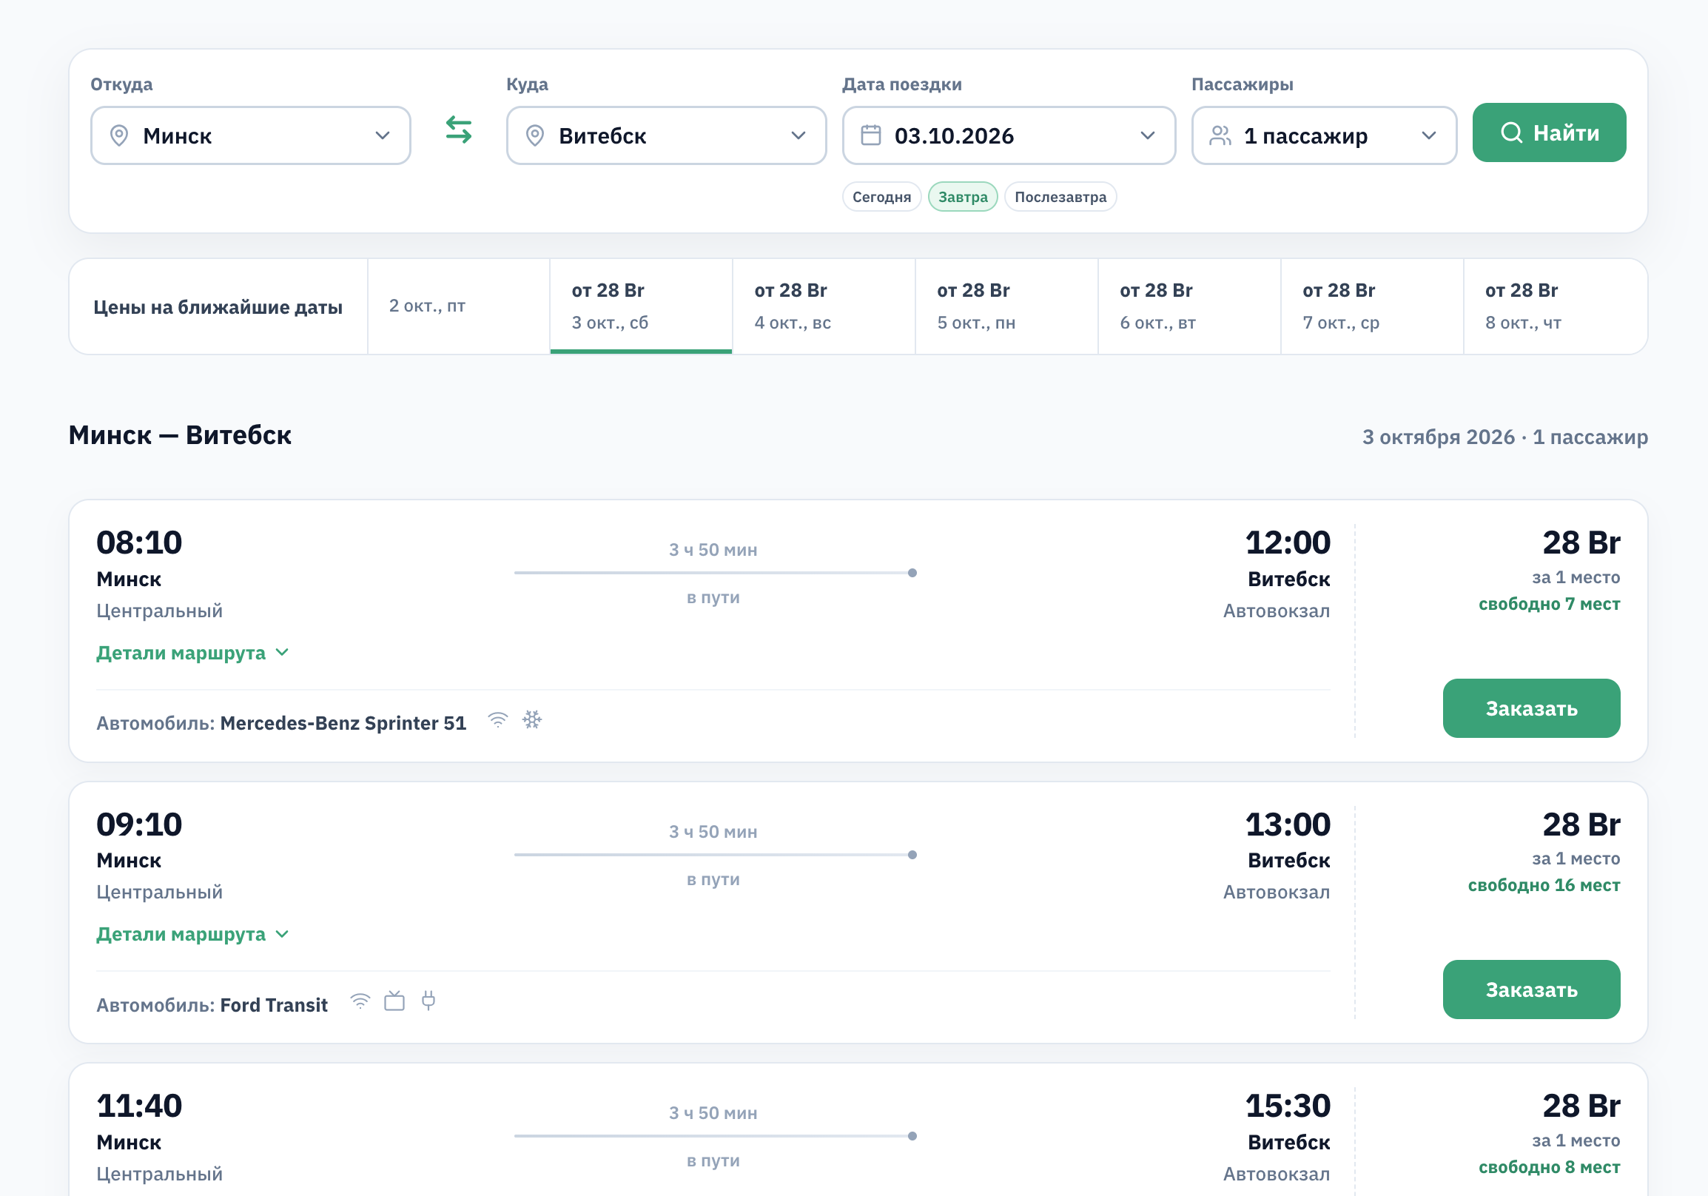Click the location pin icon in Куда field
Image resolution: width=1708 pixels, height=1196 pixels.
534,135
